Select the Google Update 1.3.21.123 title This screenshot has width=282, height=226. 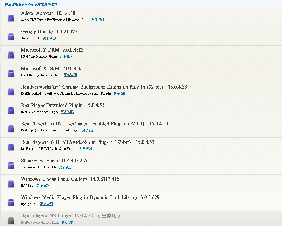(x=49, y=32)
